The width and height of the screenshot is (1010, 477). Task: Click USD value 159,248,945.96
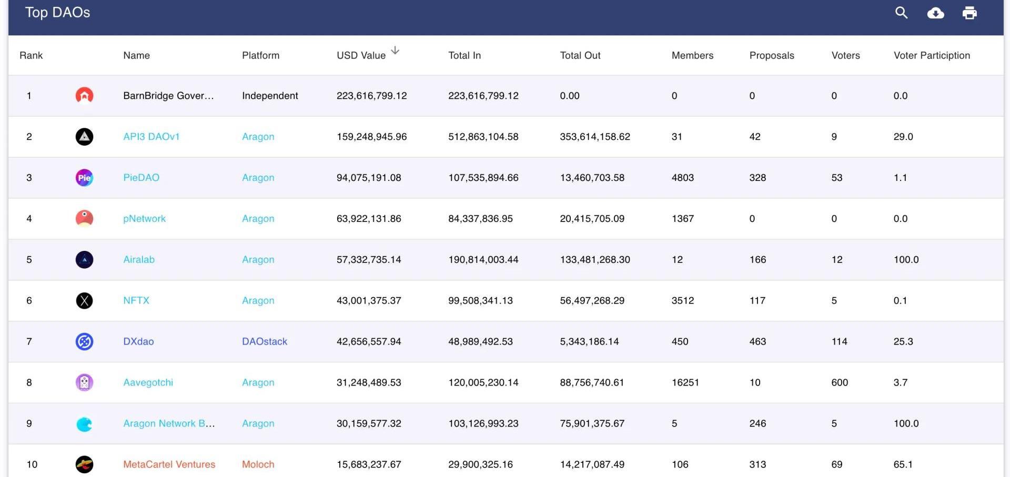coord(371,137)
